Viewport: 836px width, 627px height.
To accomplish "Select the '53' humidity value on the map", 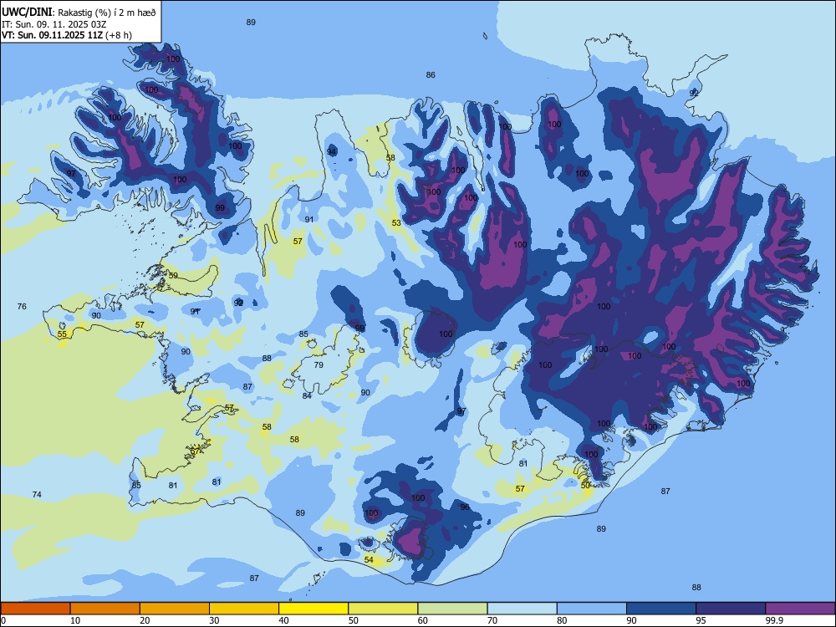I will tap(396, 223).
